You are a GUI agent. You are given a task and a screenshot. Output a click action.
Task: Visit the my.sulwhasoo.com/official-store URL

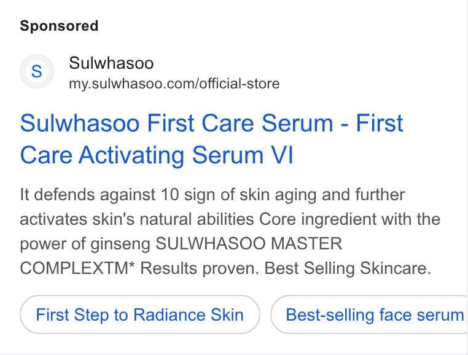pos(174,84)
